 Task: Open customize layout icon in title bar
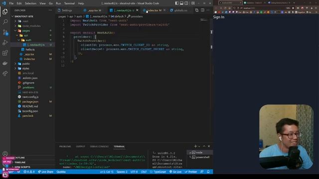(193, 3)
